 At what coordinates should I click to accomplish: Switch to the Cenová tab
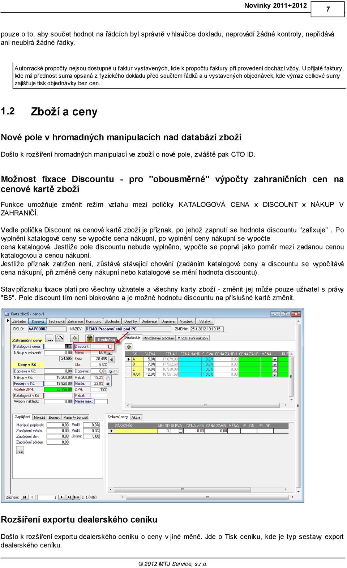(37, 321)
